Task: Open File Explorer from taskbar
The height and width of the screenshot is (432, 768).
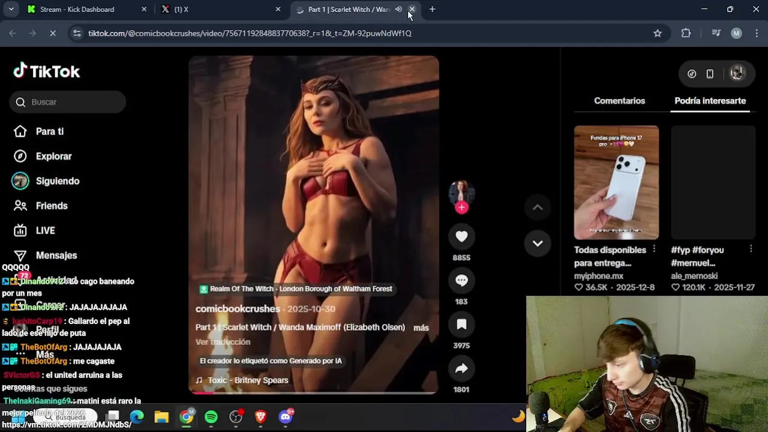Action: point(161,416)
